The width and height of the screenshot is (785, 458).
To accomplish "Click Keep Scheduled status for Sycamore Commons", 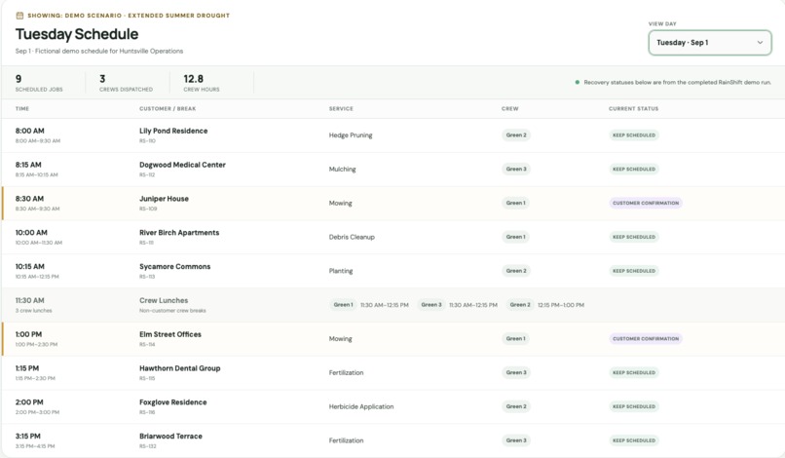I will coord(634,271).
